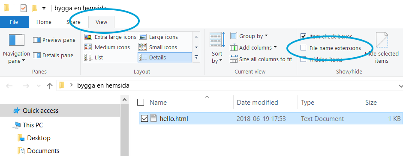
Task: Choose List layout
Action: (94, 57)
